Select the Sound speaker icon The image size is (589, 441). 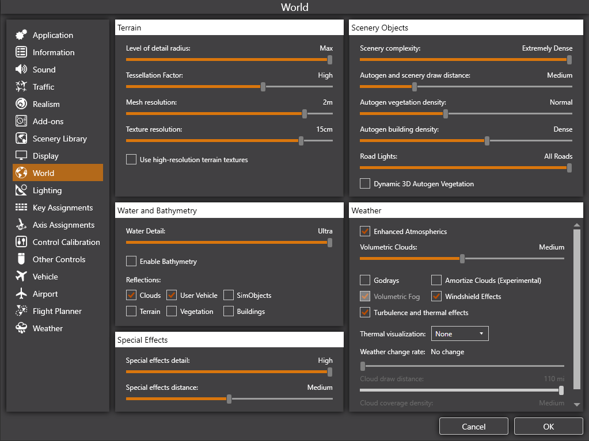click(x=21, y=70)
